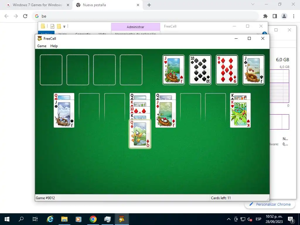Click the new folder icon in Explorer toolbar

59,26
